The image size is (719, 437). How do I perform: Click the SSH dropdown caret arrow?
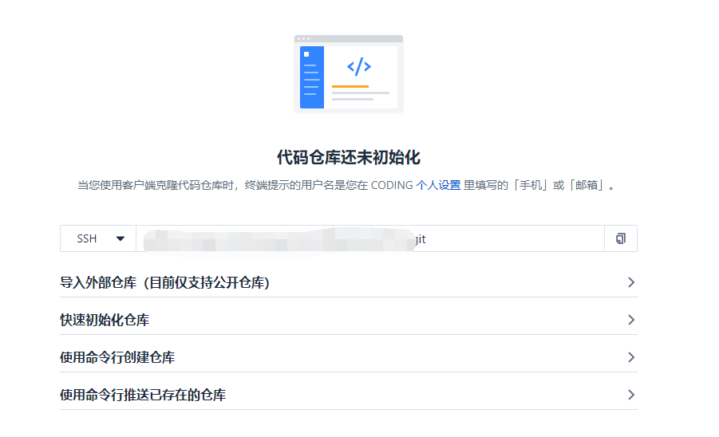120,238
